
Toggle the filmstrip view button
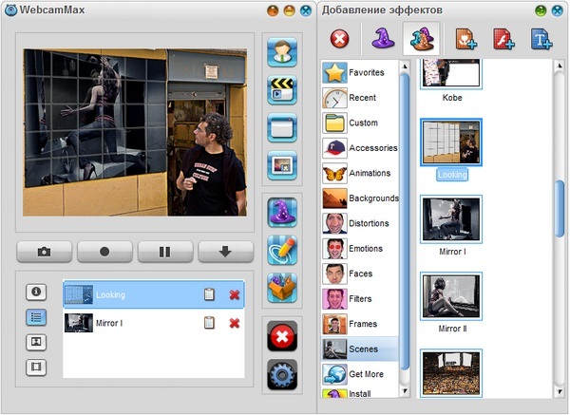pyautogui.click(x=36, y=367)
